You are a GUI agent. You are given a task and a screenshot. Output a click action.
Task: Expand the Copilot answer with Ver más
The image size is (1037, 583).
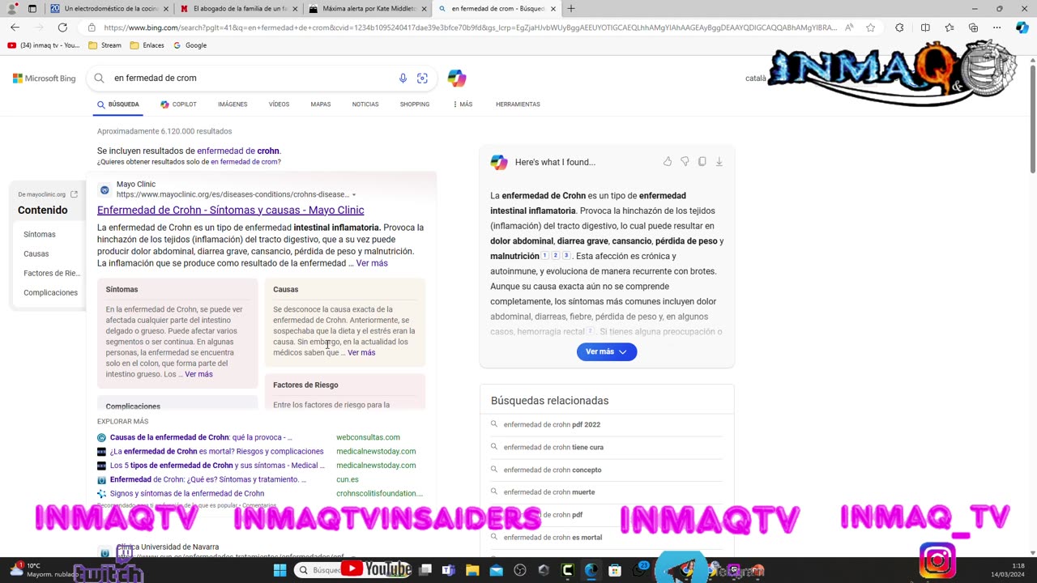[x=607, y=351]
